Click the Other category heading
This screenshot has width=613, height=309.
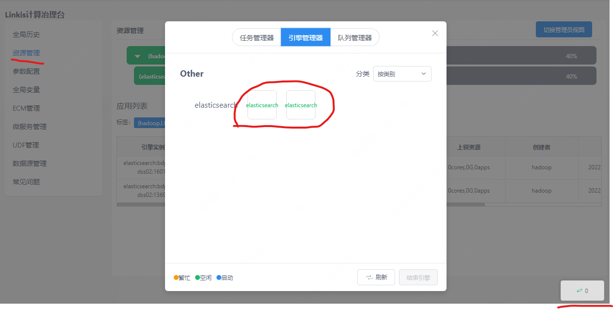192,74
